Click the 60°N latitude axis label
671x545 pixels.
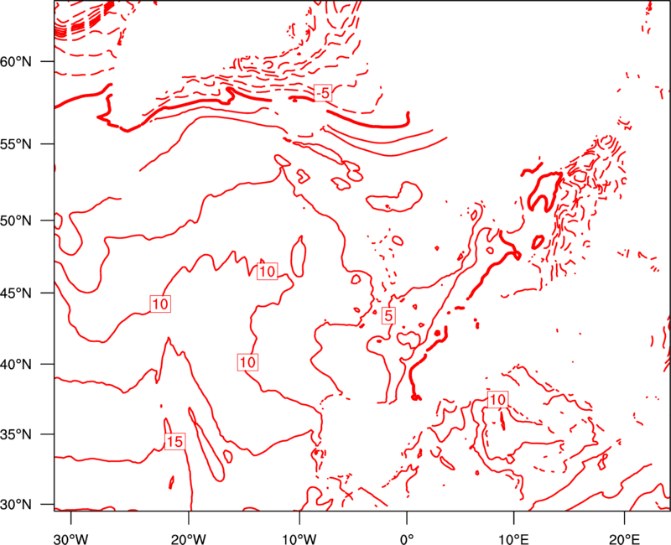(x=16, y=61)
